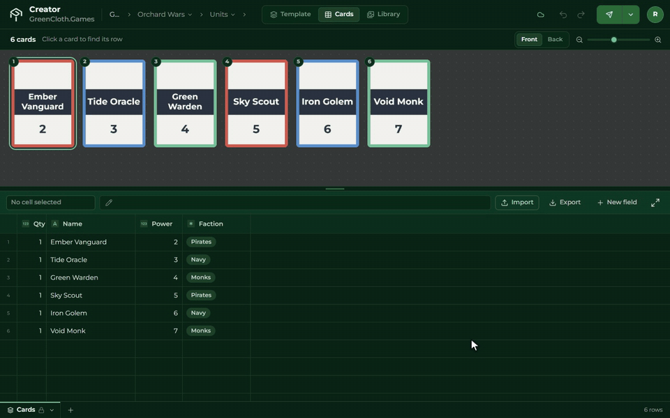
Task: Click the undo arrow icon
Action: (x=563, y=15)
